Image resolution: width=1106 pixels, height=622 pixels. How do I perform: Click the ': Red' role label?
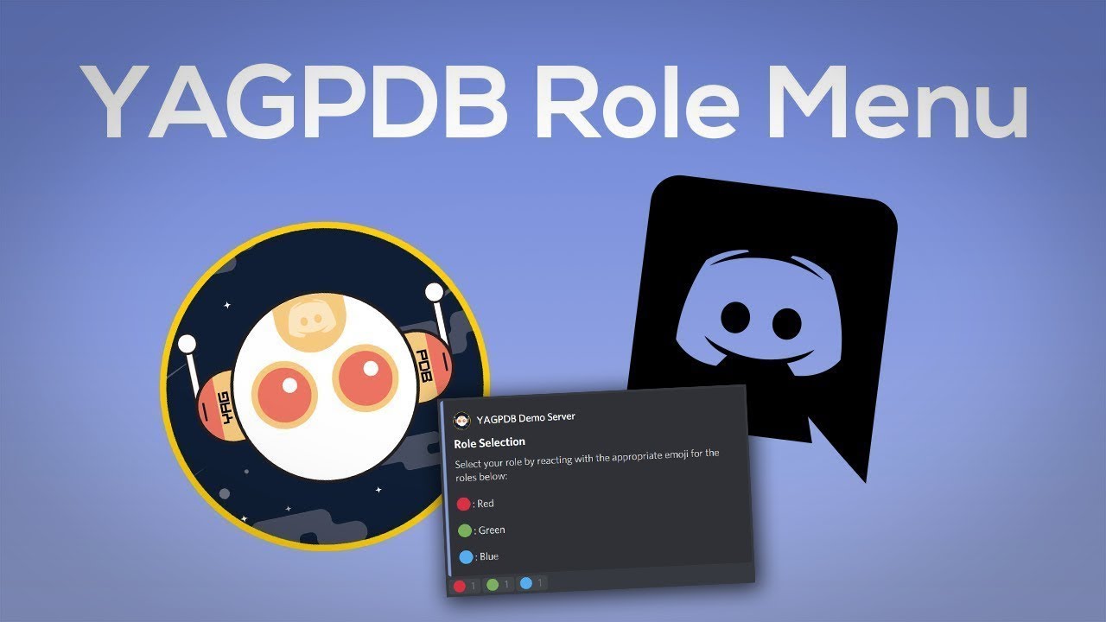484,504
